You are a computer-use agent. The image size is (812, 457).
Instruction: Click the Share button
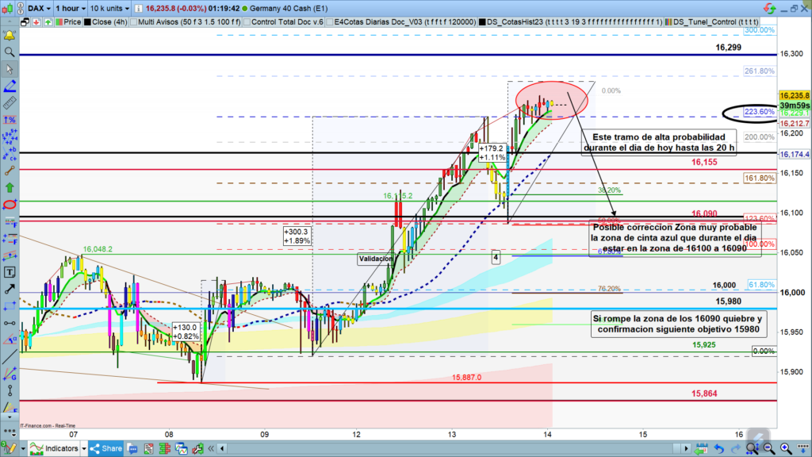(x=105, y=448)
